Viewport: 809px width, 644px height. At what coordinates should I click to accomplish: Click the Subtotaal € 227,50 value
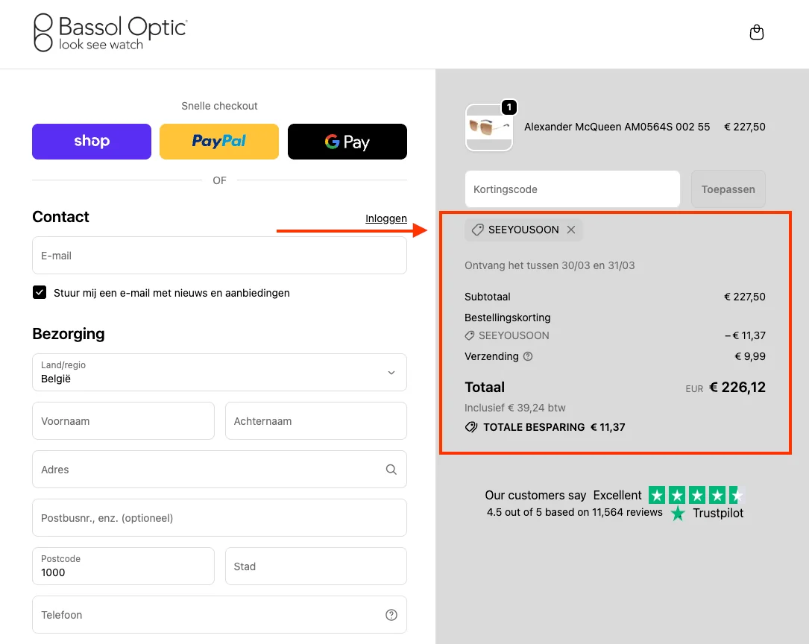[x=745, y=297]
